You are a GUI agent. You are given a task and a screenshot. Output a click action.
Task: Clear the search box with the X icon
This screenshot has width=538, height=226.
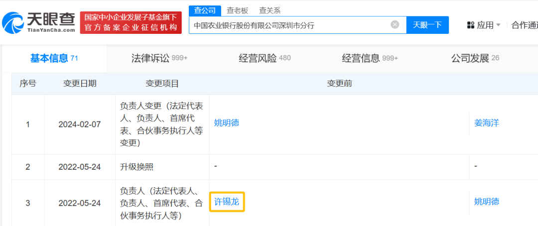pos(395,25)
